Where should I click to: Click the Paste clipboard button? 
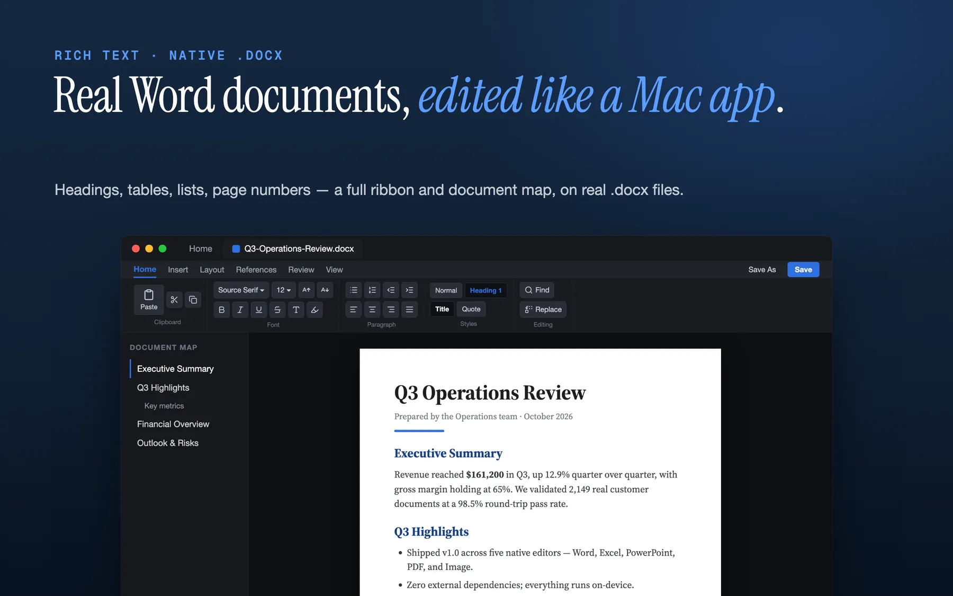(149, 299)
